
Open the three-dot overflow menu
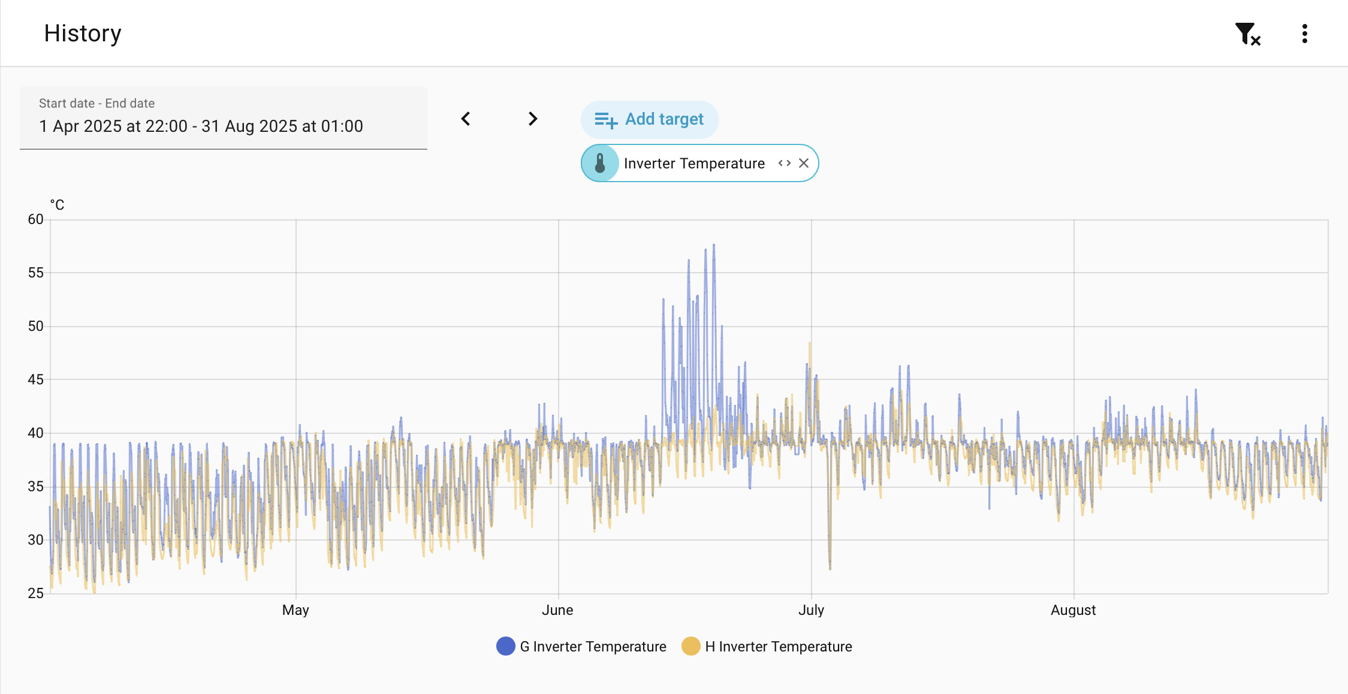tap(1304, 34)
